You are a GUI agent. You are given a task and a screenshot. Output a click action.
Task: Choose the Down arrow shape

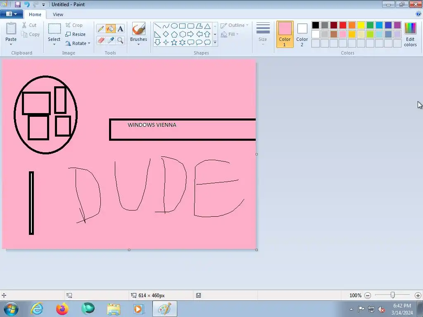click(x=157, y=43)
